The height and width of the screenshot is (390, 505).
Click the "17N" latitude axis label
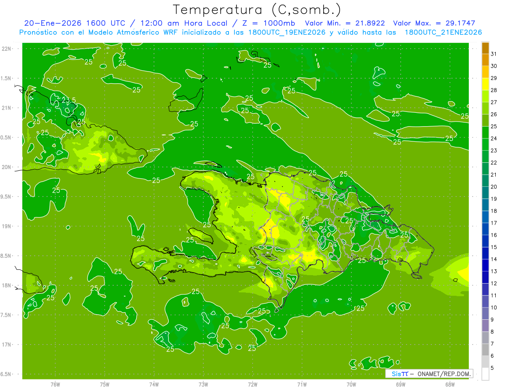click(x=6, y=345)
